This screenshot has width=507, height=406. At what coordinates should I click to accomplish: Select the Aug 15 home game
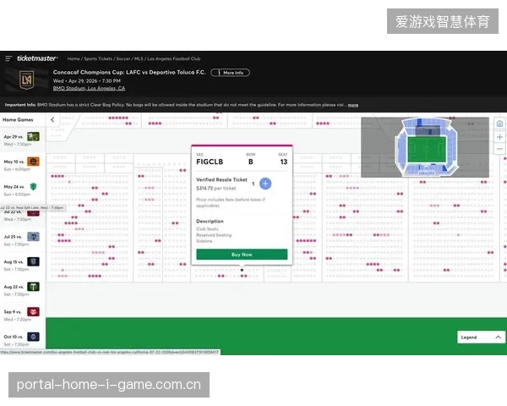click(x=22, y=265)
